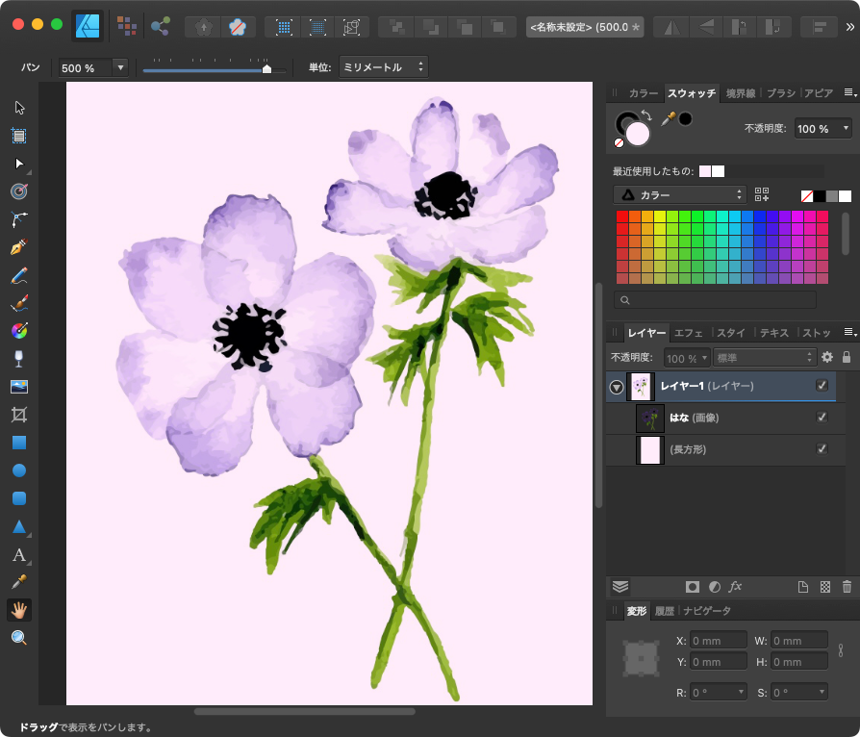This screenshot has width=860, height=737.
Task: Open the 単位 ミリメートル dropdown
Action: point(383,68)
